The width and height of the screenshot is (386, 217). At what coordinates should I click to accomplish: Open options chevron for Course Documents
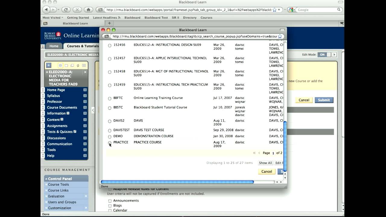(x=85, y=107)
